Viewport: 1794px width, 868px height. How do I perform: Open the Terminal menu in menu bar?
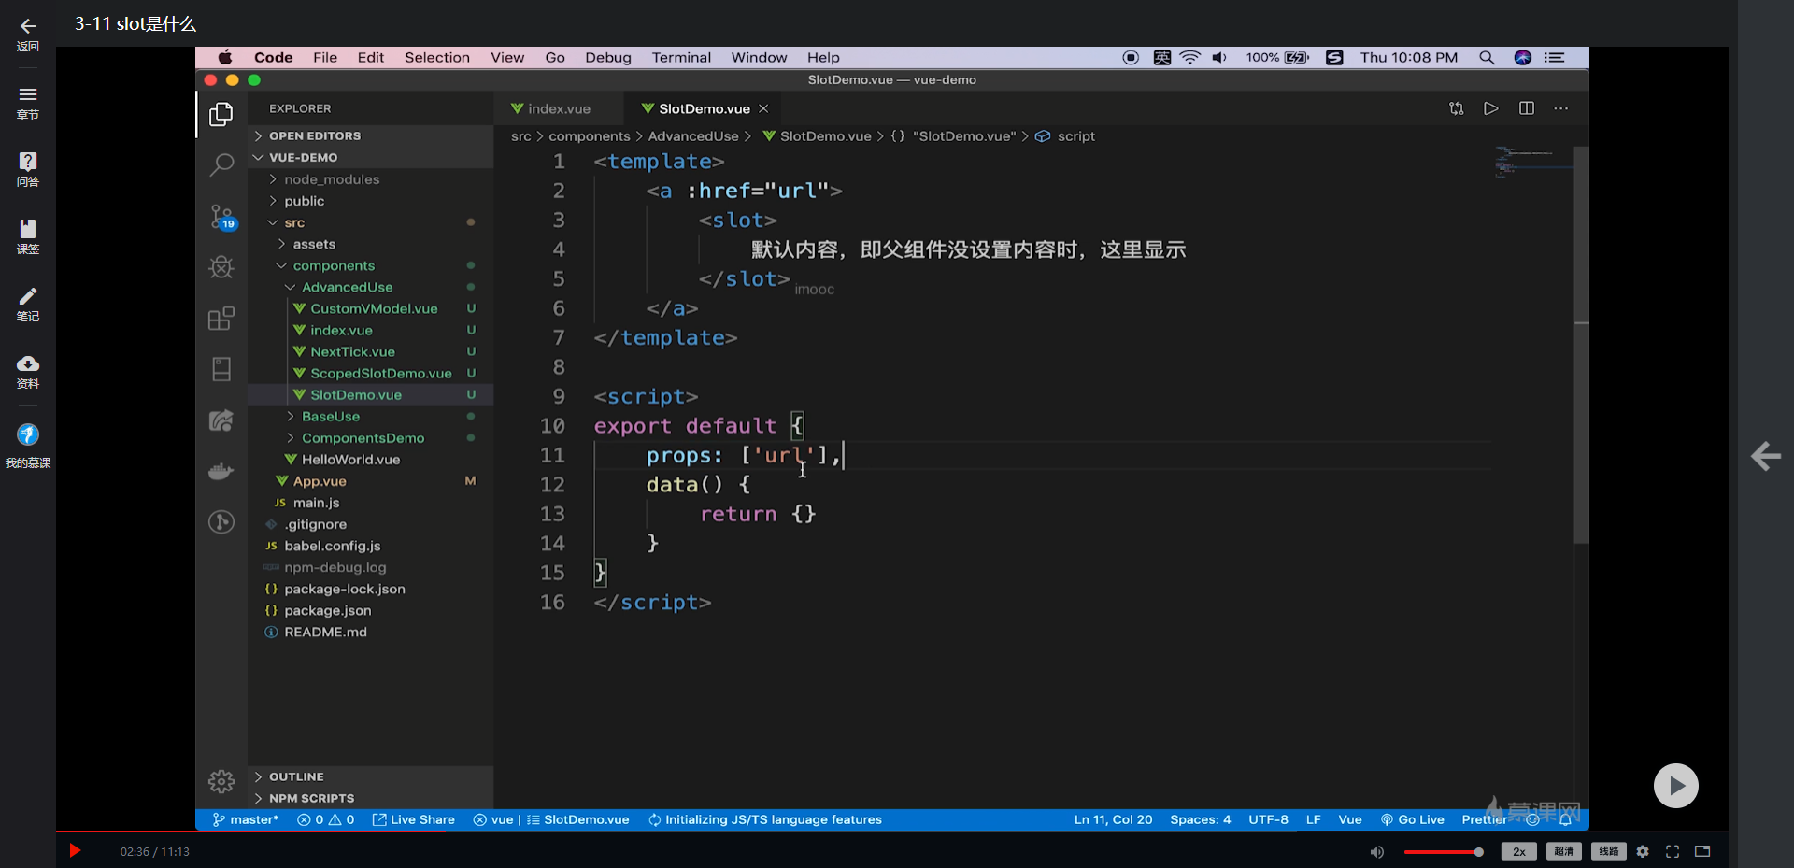pyautogui.click(x=681, y=57)
